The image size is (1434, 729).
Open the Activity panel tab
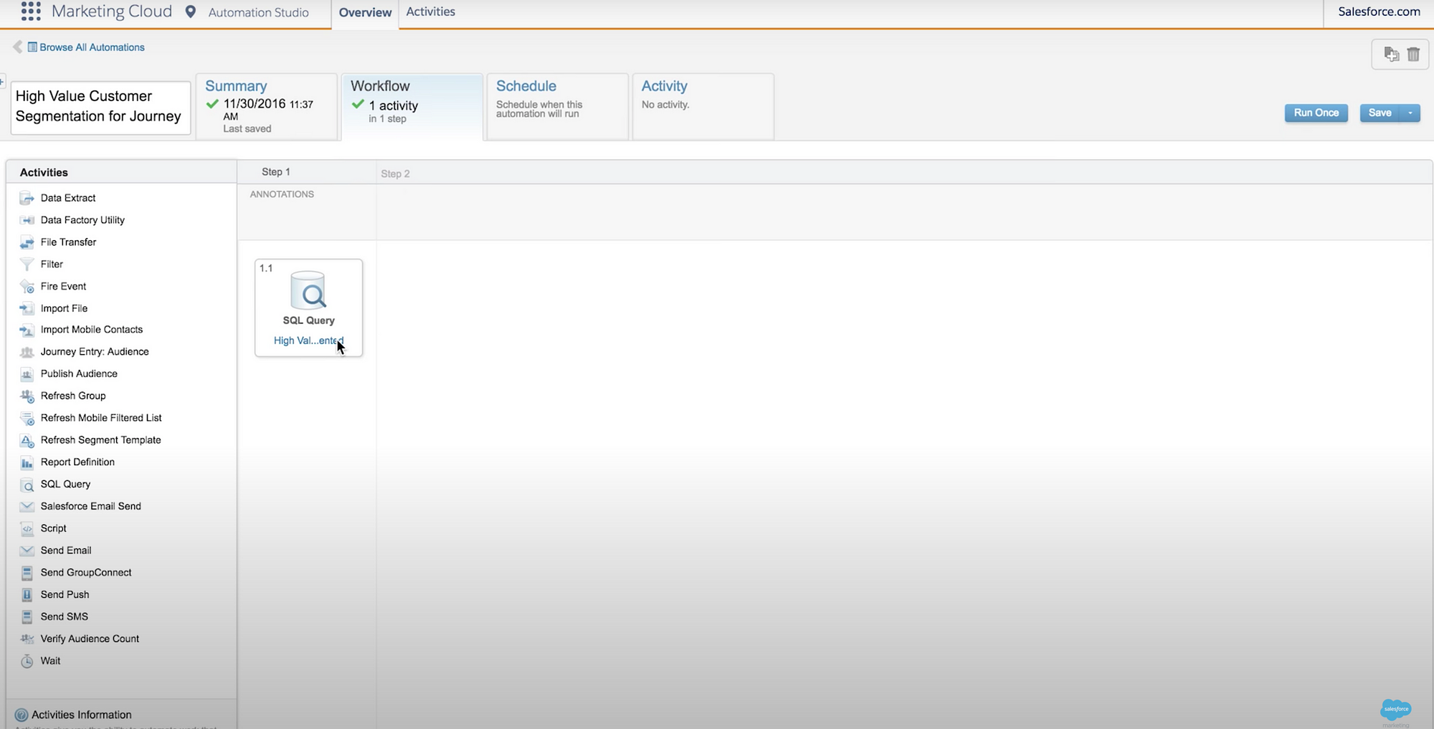[x=703, y=106]
